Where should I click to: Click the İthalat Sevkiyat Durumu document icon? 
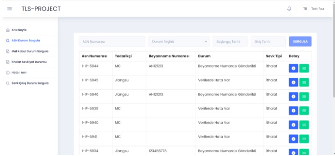(8, 62)
